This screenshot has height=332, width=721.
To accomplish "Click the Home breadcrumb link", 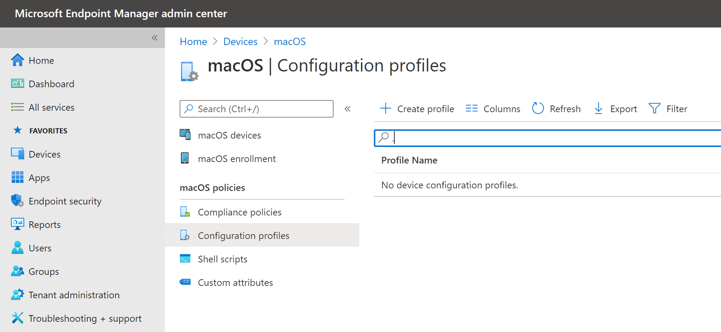I will point(193,41).
